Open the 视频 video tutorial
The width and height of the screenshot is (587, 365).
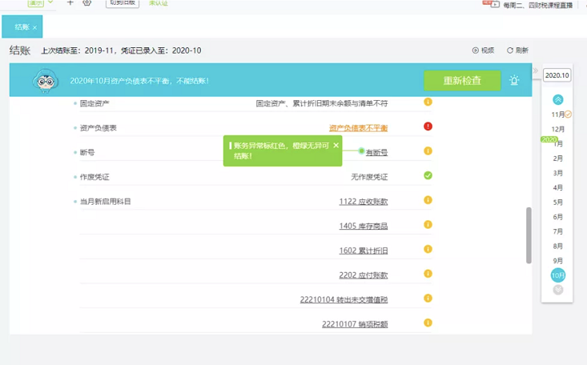point(483,50)
